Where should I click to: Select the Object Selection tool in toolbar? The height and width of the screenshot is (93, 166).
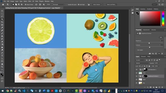click(2, 19)
